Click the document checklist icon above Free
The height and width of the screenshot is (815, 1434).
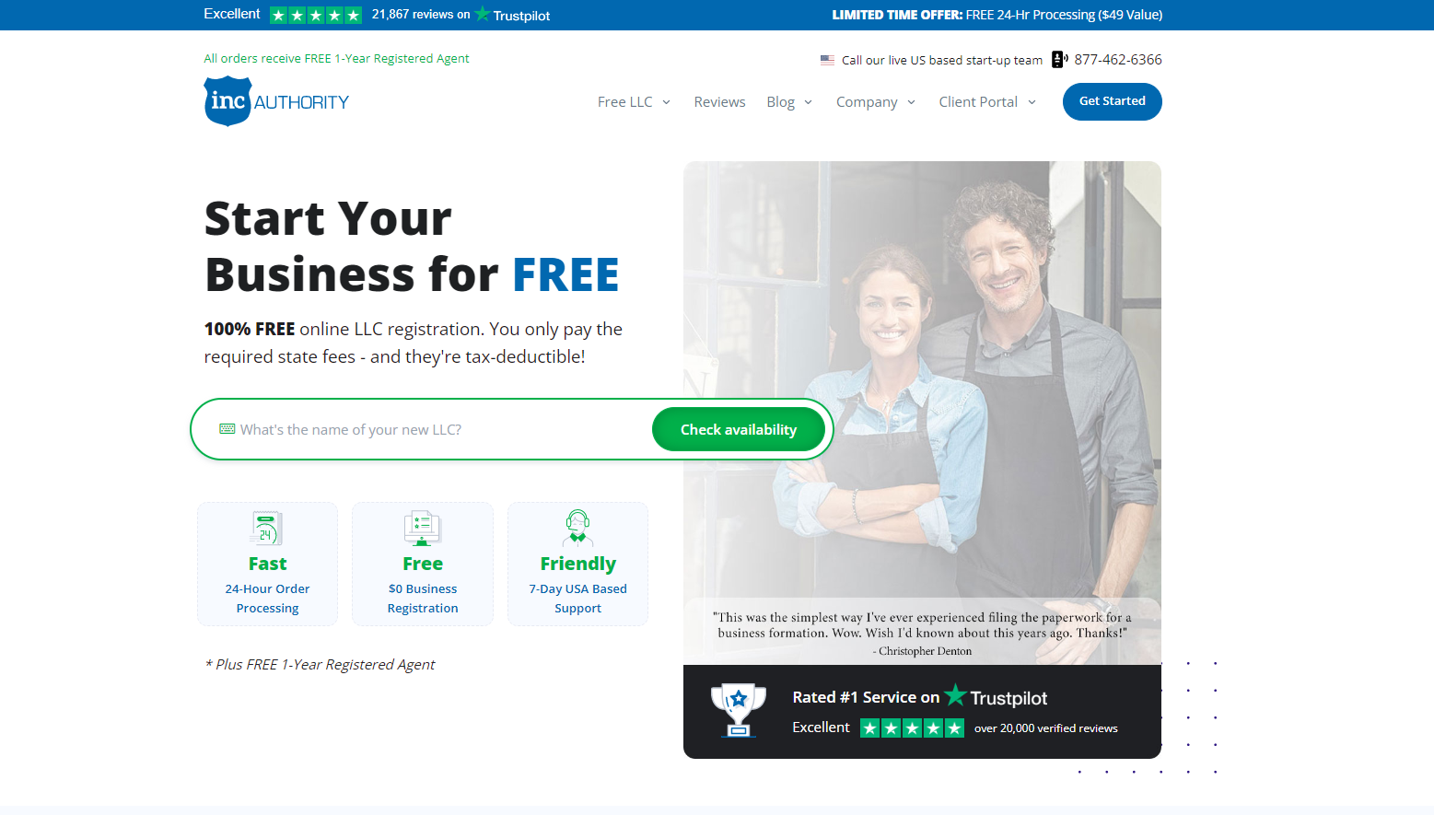423,529
